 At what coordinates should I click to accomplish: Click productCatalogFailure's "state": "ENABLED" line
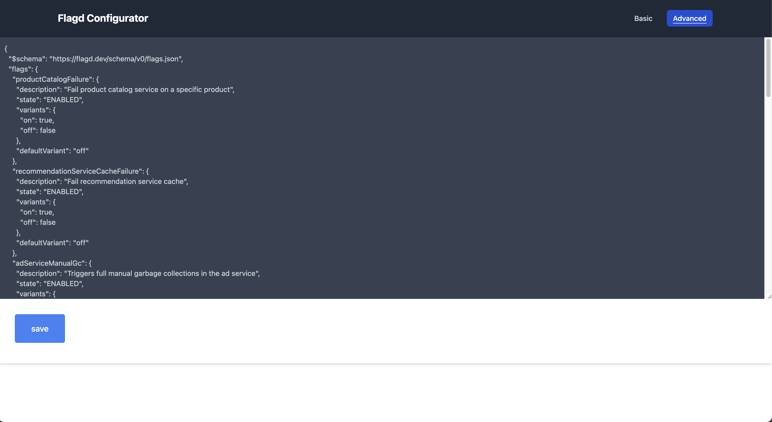[x=50, y=100]
